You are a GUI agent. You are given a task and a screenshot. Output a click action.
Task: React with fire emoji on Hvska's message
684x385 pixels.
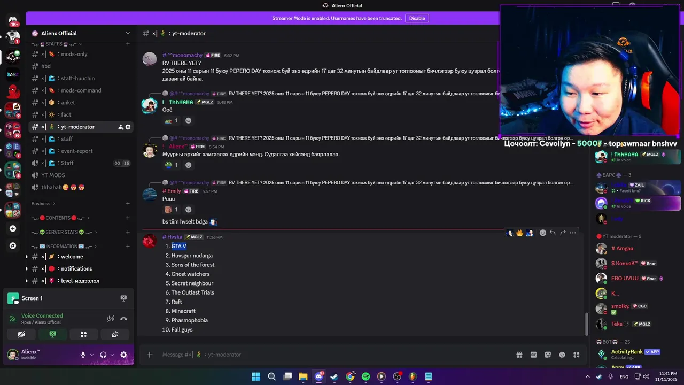(x=519, y=233)
